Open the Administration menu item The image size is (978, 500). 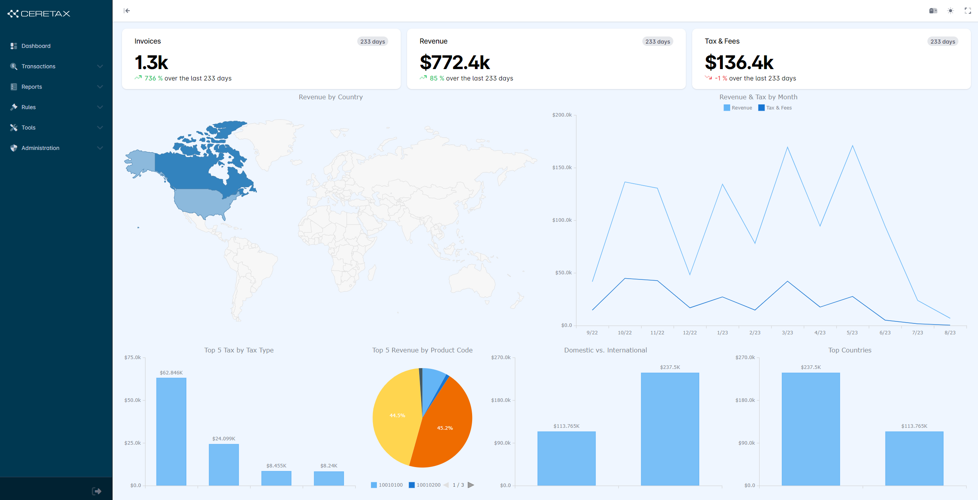pos(56,148)
